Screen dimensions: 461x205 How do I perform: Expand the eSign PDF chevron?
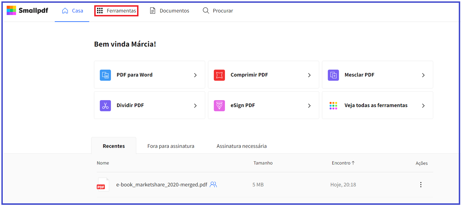tap(309, 105)
